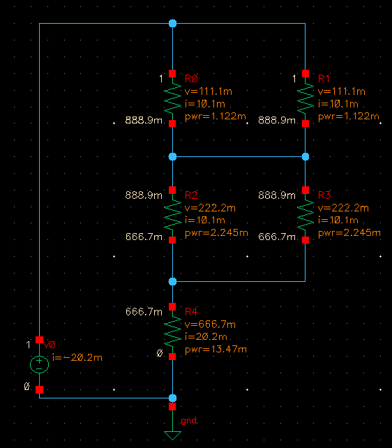Click the wire junction between R1 and R3
This screenshot has width=392, height=448.
[306, 156]
